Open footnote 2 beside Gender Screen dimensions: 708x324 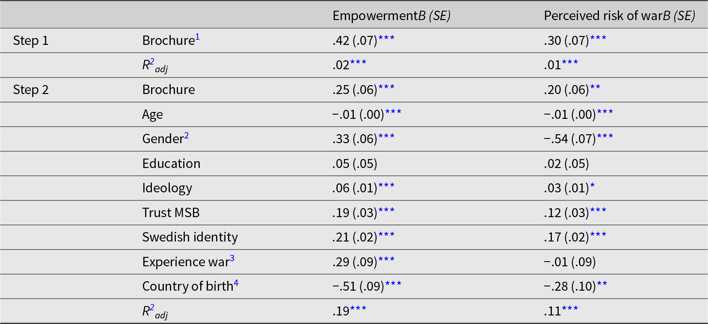[187, 136]
